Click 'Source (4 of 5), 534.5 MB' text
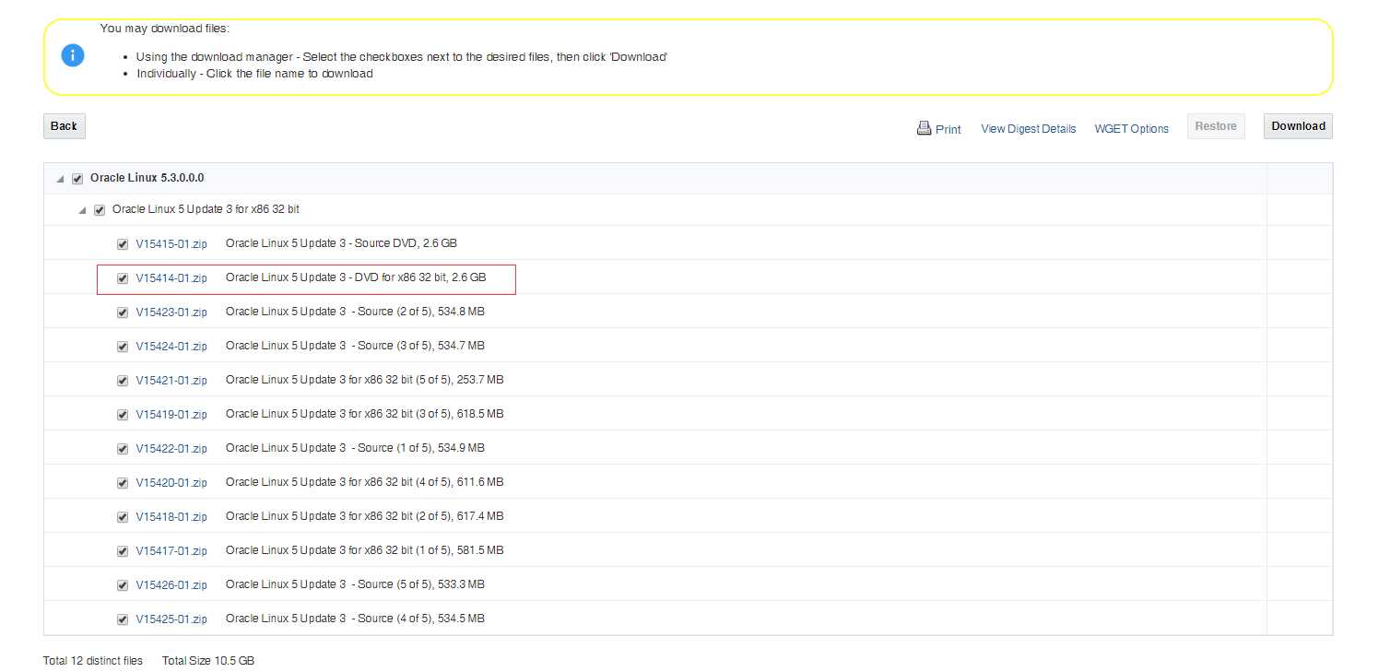 tap(420, 619)
